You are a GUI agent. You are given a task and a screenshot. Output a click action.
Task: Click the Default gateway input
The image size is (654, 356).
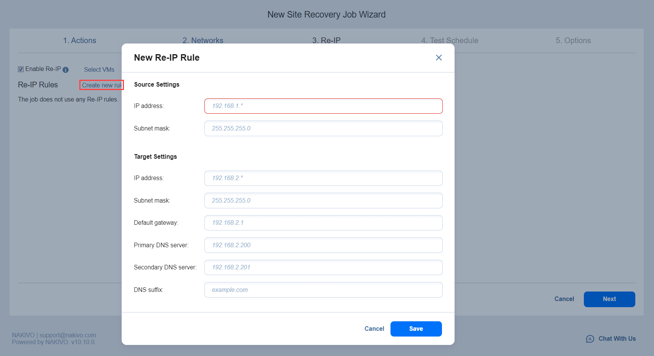pyautogui.click(x=323, y=223)
